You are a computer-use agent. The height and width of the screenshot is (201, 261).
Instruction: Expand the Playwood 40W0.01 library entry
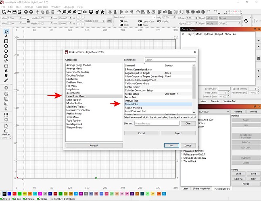click(x=182, y=151)
